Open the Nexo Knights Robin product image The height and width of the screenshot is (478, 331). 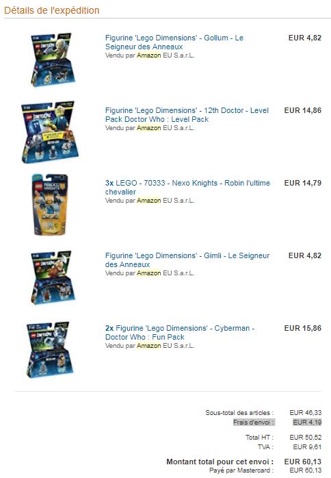click(x=51, y=205)
